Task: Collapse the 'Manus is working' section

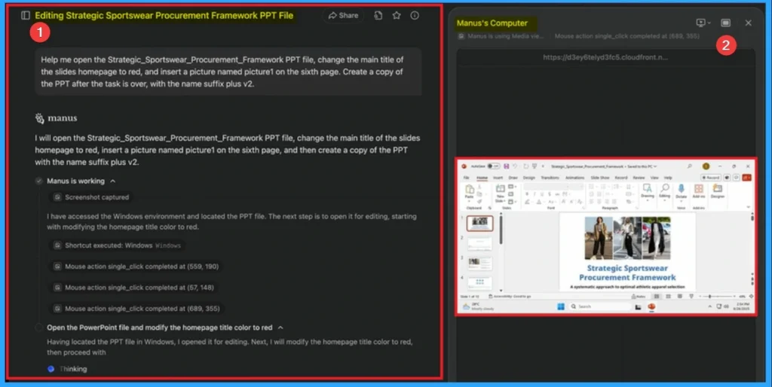Action: (113, 181)
